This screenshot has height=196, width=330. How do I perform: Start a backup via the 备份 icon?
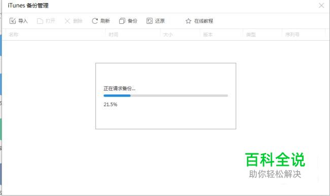(122, 21)
